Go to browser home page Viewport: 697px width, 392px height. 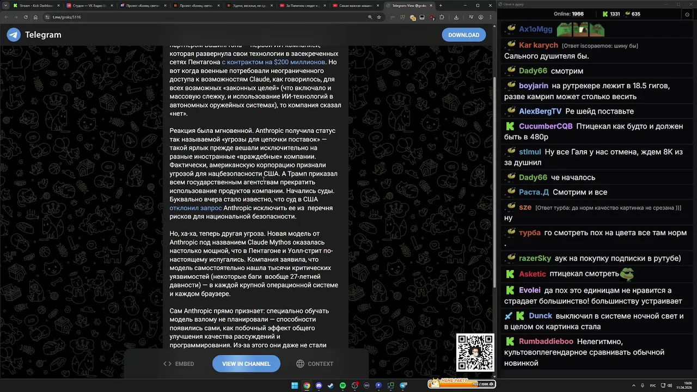point(34,17)
